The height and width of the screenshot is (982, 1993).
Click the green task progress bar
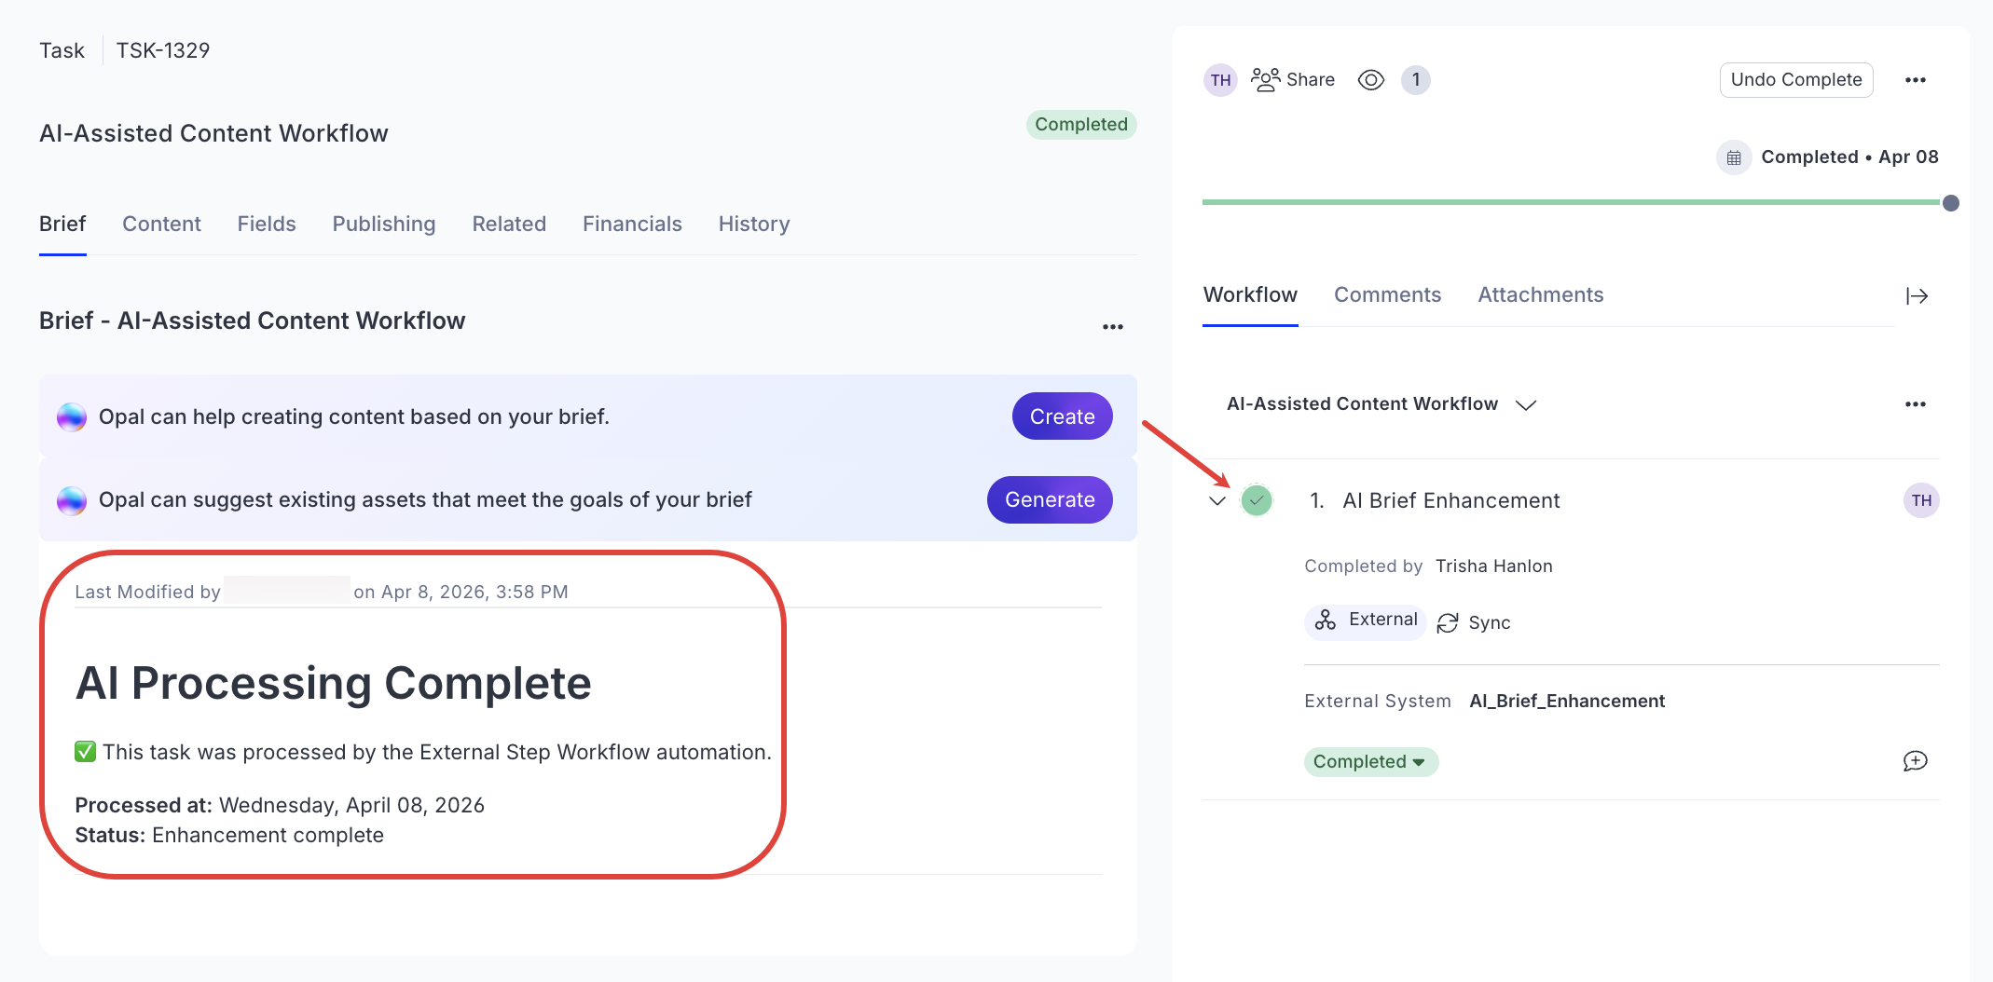coord(1575,201)
